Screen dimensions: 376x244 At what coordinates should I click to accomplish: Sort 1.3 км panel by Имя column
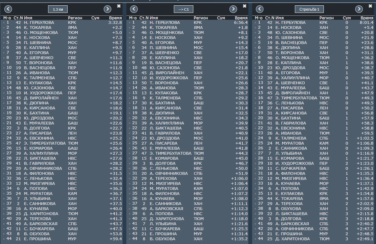(28, 18)
